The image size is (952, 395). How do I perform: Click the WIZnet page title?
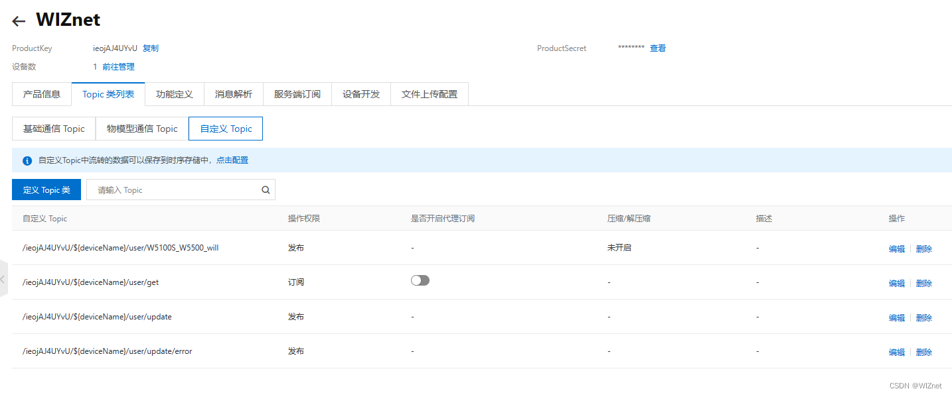tap(68, 20)
